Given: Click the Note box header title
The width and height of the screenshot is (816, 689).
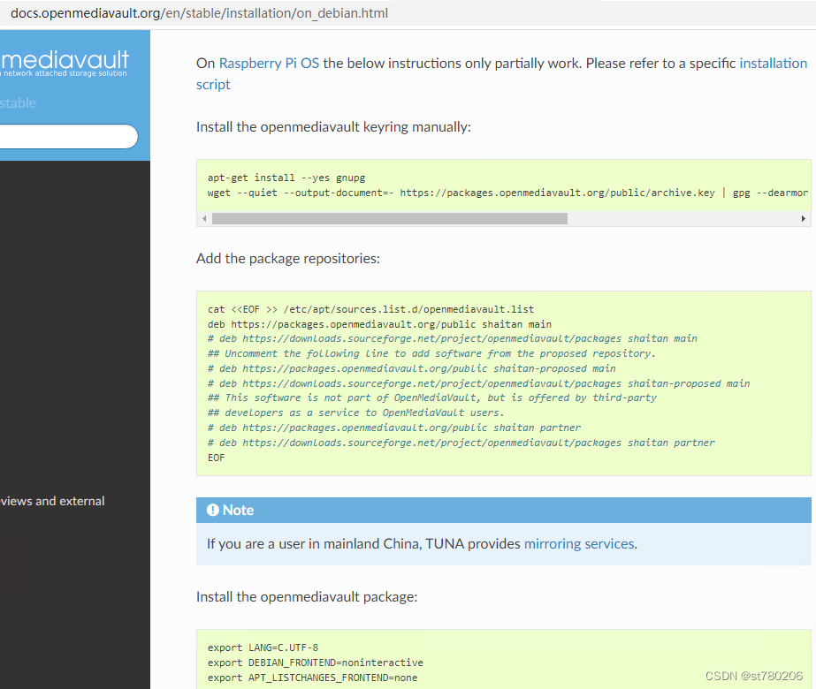Looking at the screenshot, I should pos(238,510).
